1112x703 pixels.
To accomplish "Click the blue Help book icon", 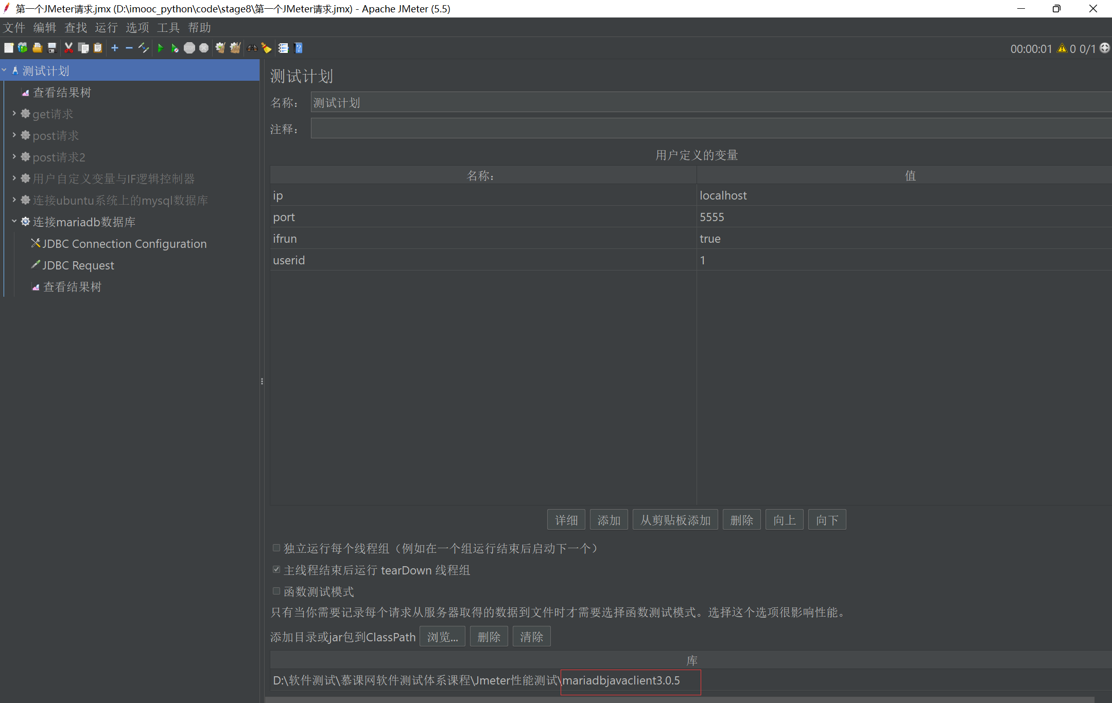I will click(298, 48).
